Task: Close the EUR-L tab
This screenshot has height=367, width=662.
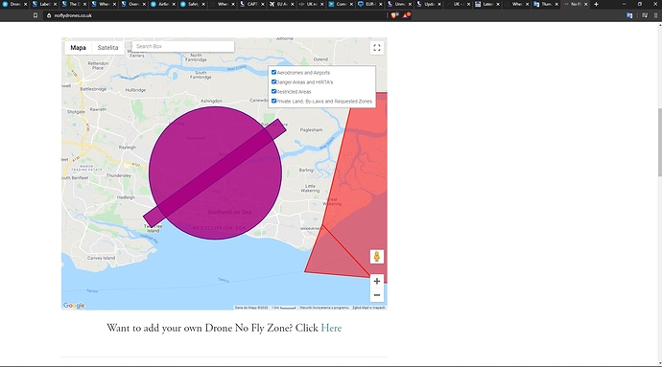Action: (x=380, y=4)
